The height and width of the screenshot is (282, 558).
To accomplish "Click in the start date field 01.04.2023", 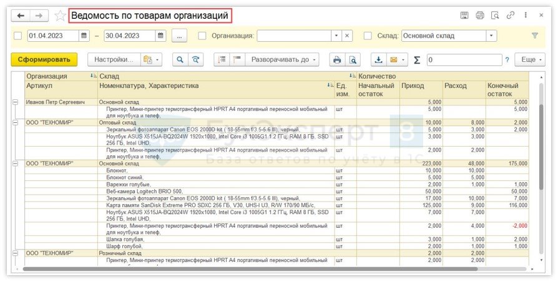I will coord(53,36).
